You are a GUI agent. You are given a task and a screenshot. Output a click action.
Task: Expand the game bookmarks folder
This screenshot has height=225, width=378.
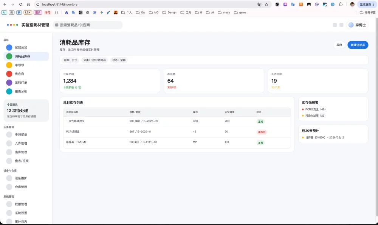pyautogui.click(x=240, y=12)
